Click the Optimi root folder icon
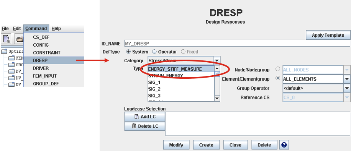Screen dimensions: 351x151 tap(4, 51)
